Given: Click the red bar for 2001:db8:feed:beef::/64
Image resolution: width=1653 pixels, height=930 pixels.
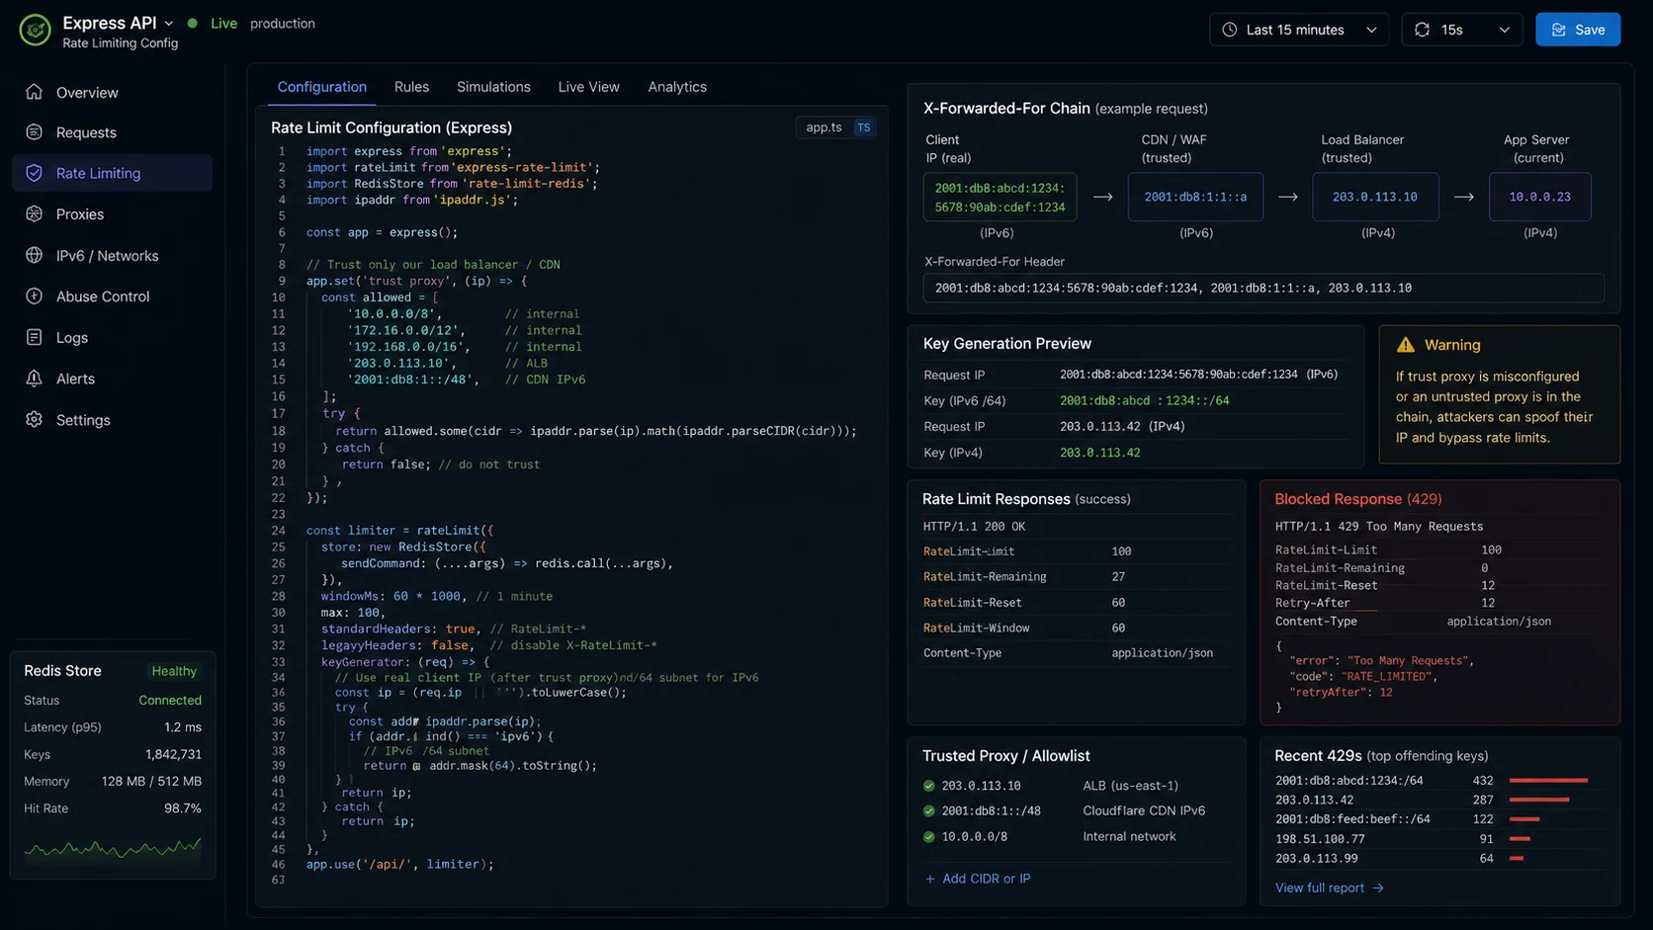Looking at the screenshot, I should 1524,819.
